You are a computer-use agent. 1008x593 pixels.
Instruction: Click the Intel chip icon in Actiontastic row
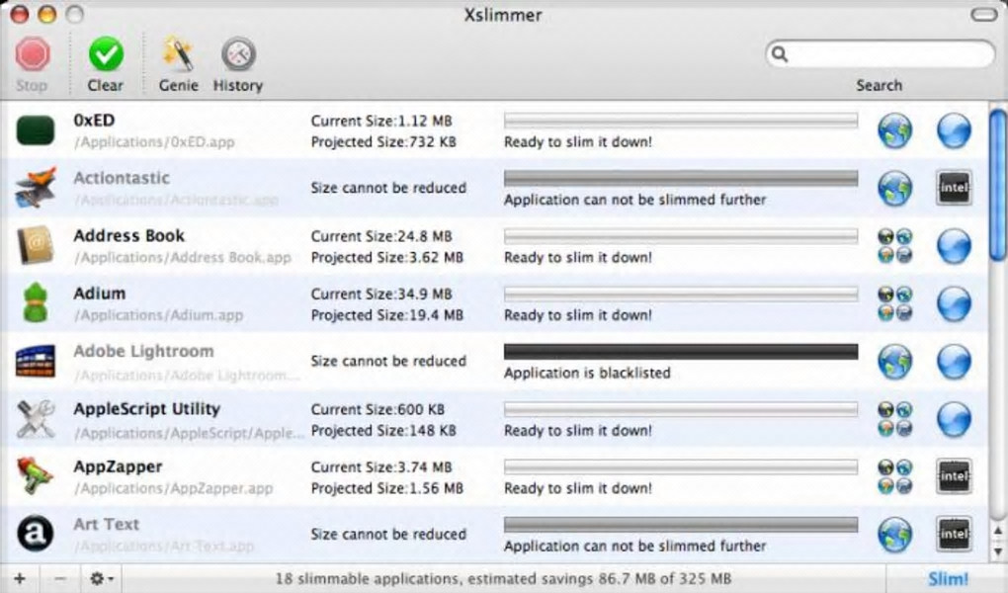(x=954, y=188)
